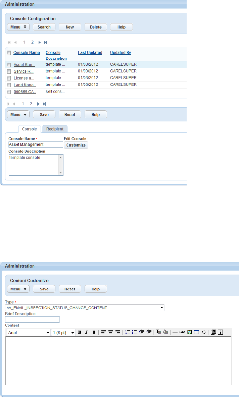Open the background fill color picker in editor

tap(165, 332)
